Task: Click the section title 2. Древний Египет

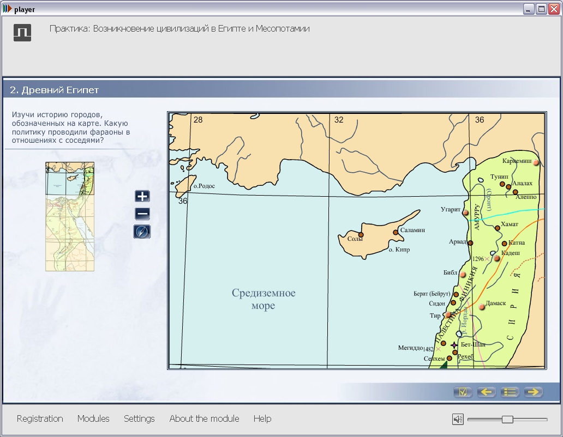Action: click(54, 90)
